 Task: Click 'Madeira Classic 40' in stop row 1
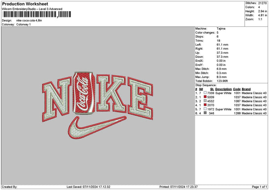pyautogui.click(x=254, y=93)
